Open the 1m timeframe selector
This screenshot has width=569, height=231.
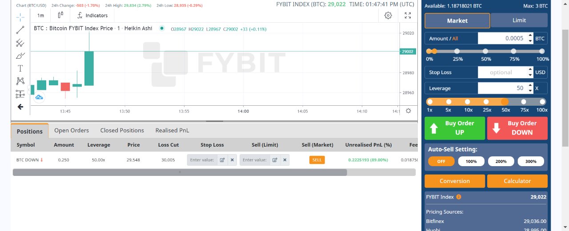(40, 15)
